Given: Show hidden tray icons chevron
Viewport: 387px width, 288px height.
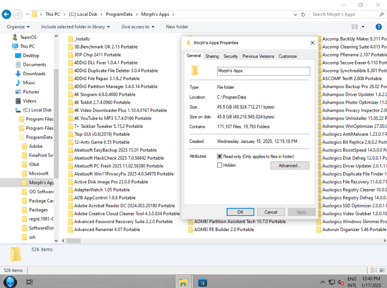Looking at the screenshot, I should [x=322, y=282].
